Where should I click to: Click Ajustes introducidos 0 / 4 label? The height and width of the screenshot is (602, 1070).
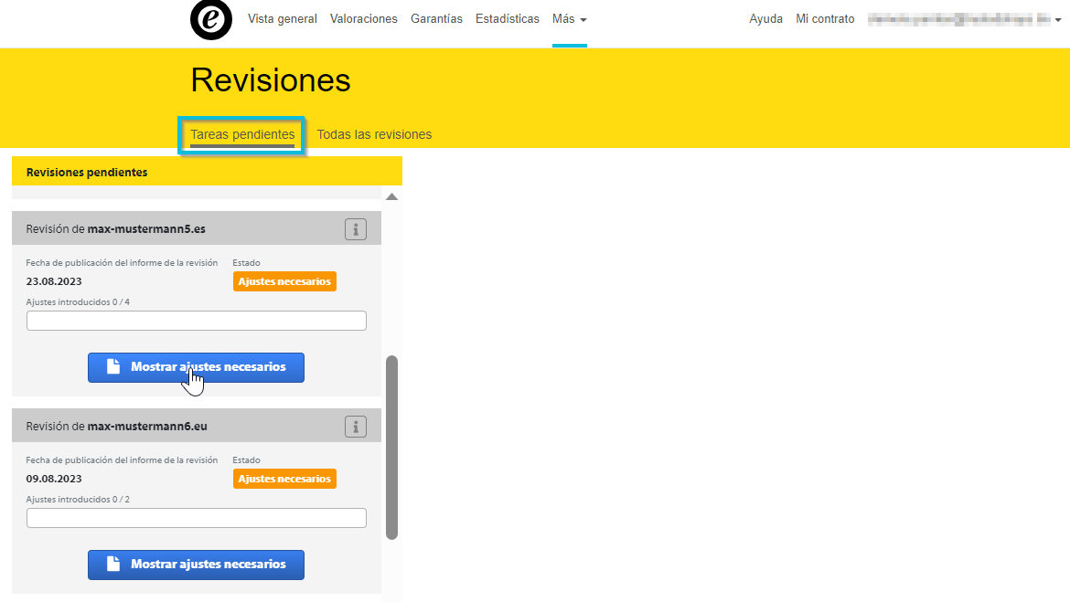point(78,302)
